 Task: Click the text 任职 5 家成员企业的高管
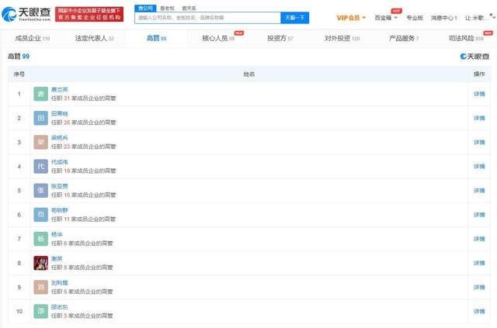coord(82,316)
